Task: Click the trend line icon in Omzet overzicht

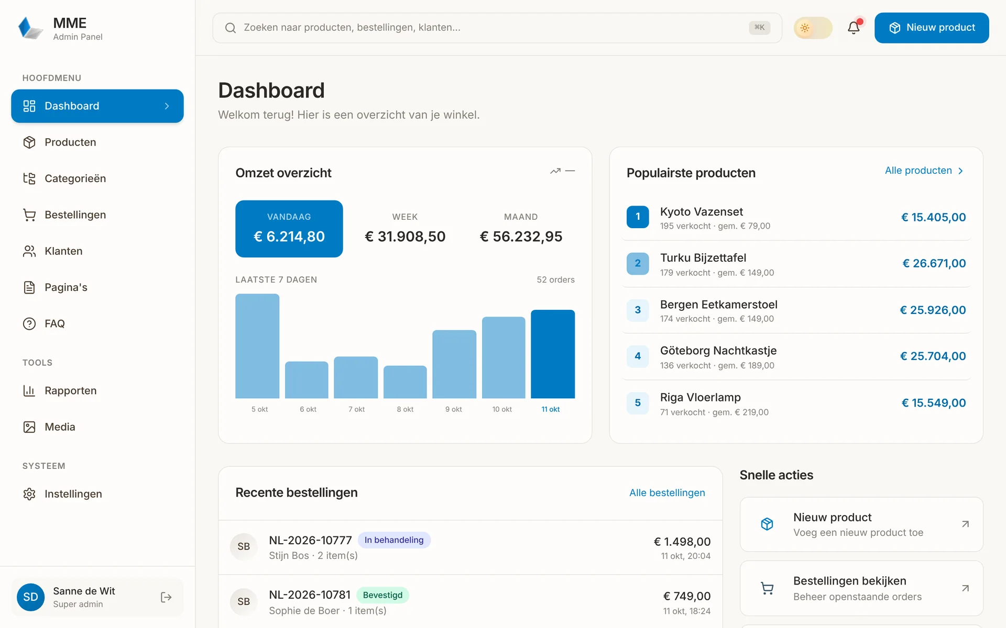Action: (555, 171)
